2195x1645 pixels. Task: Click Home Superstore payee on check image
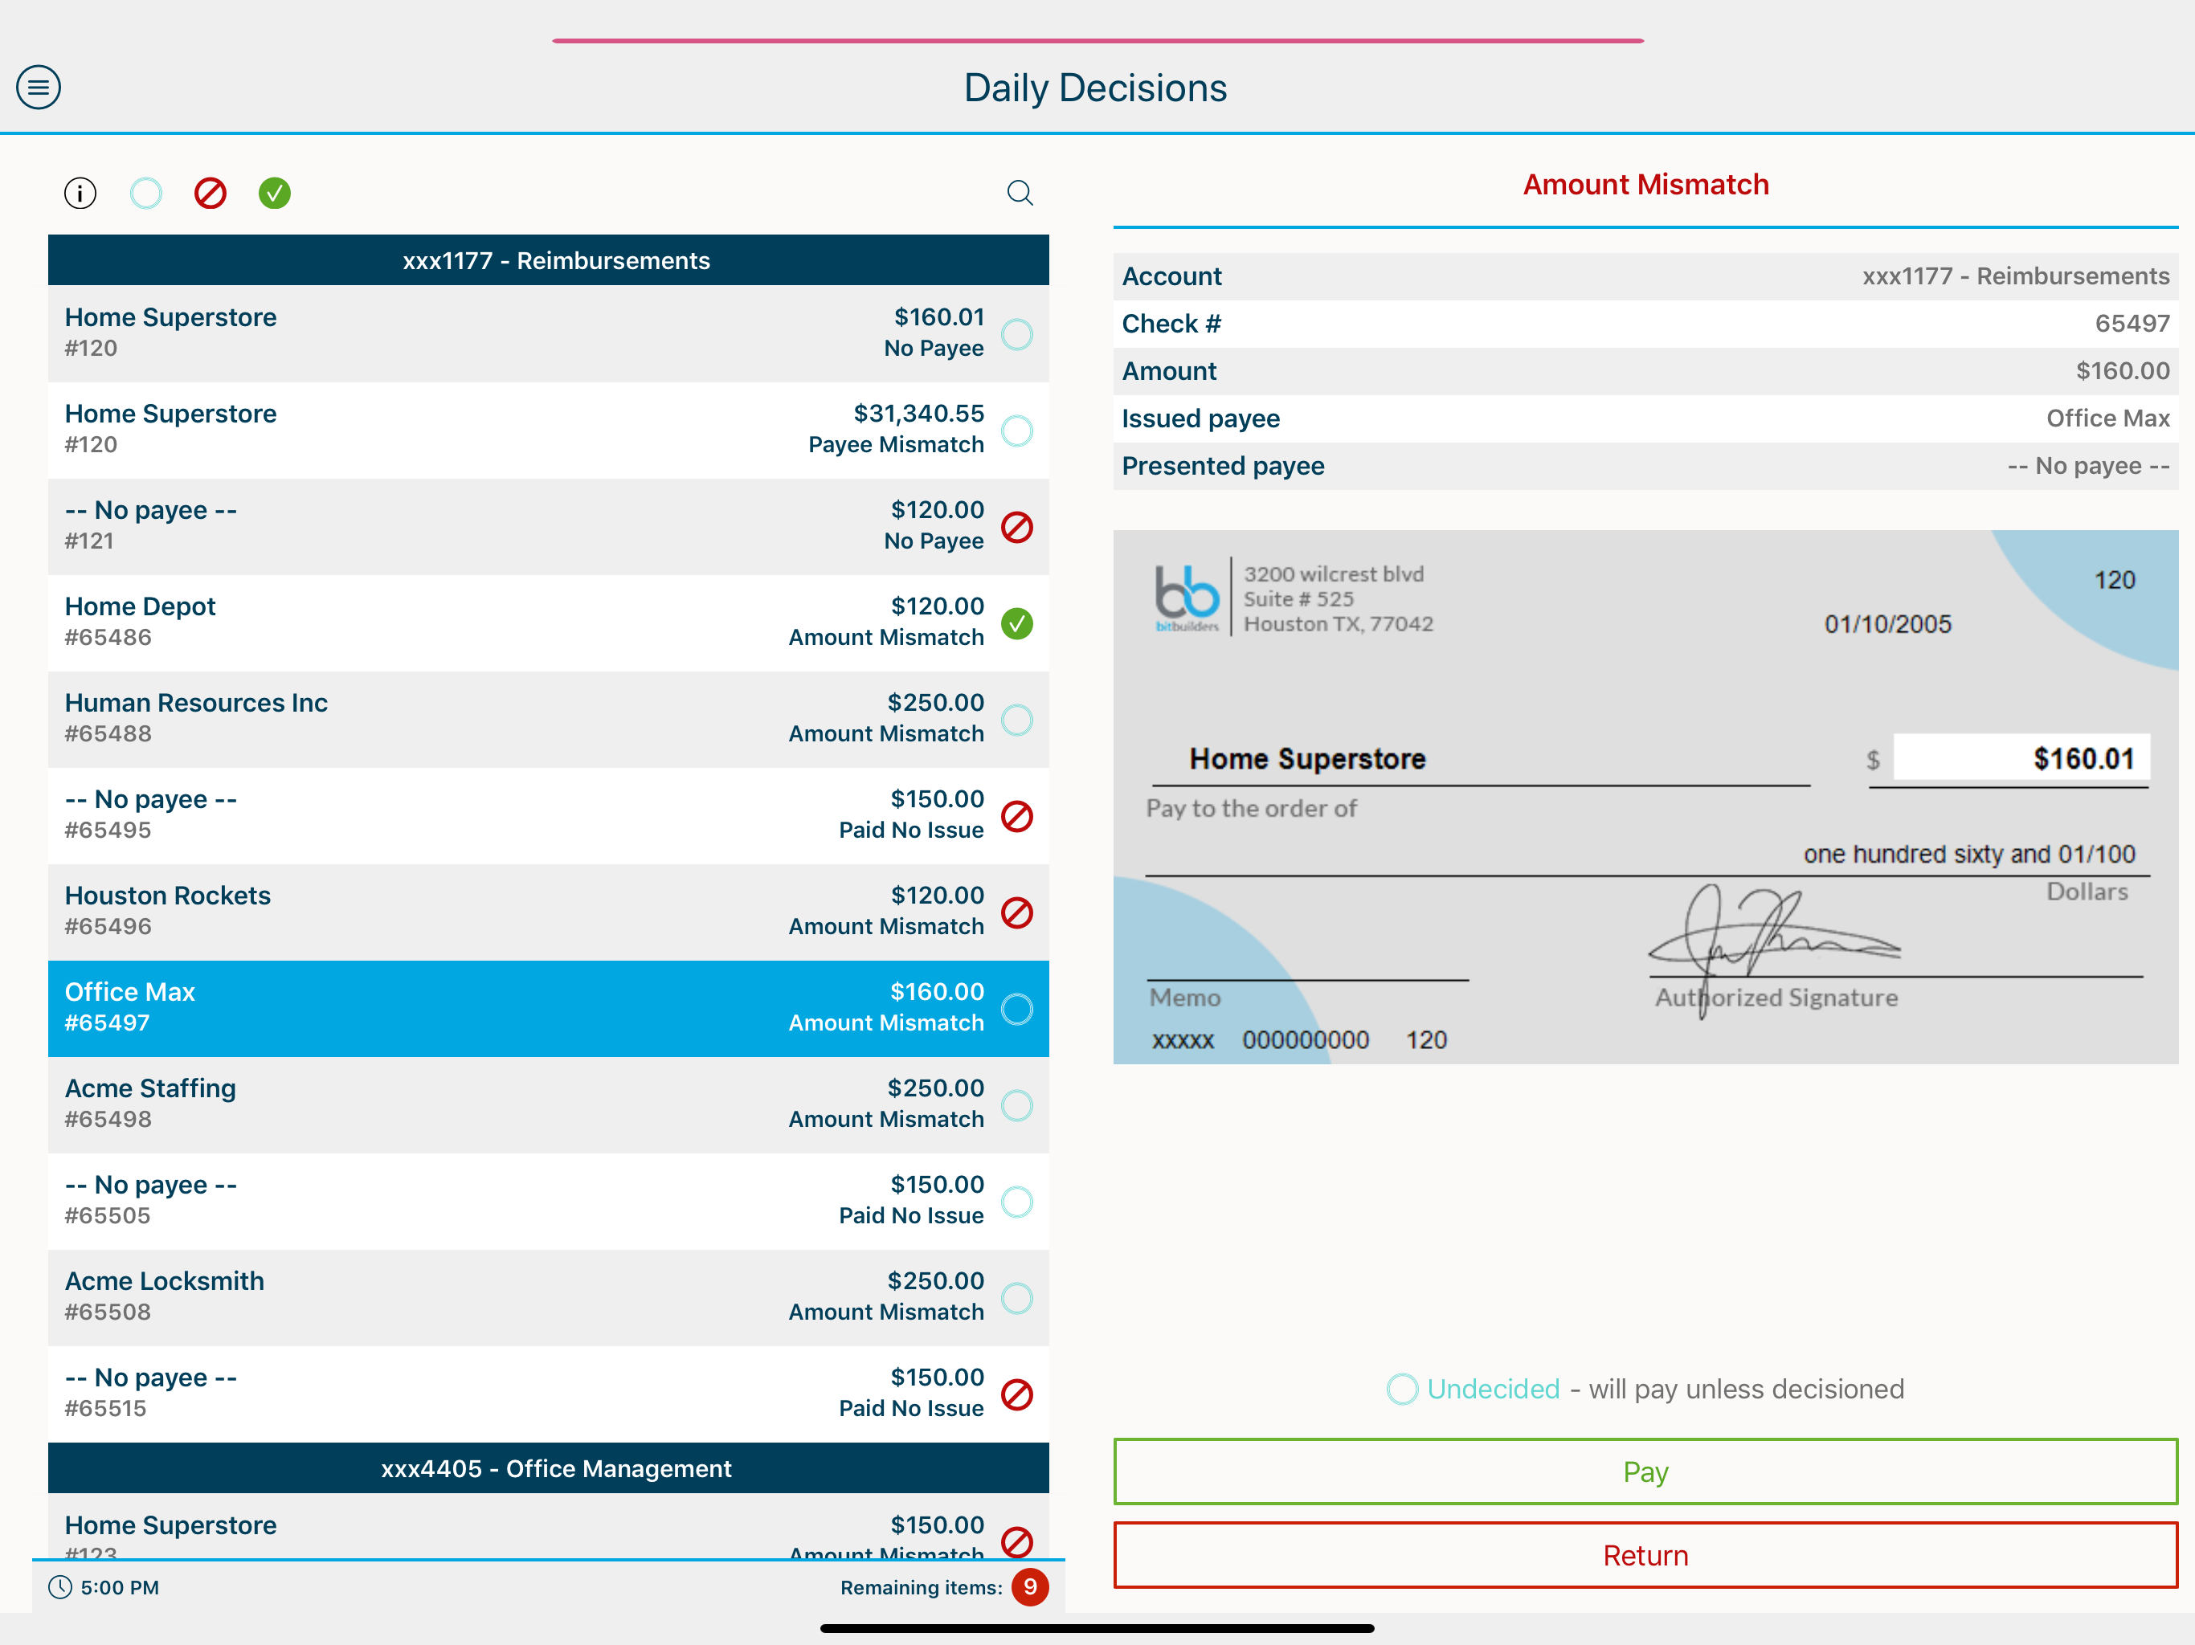[x=1308, y=759]
